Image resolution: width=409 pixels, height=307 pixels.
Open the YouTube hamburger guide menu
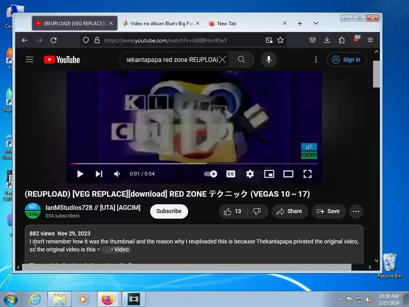30,60
